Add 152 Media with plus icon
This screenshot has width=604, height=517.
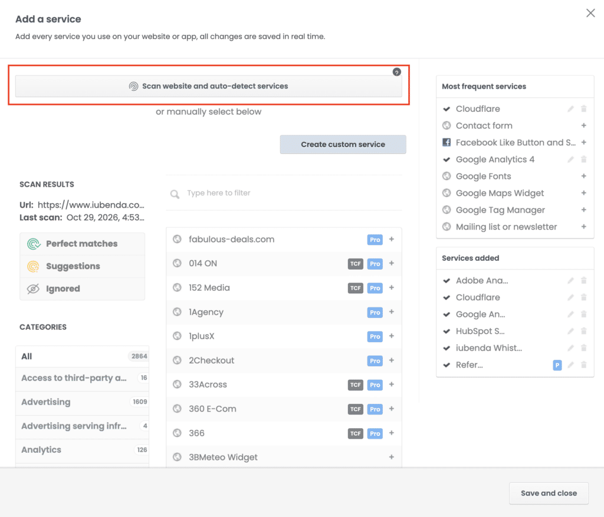(392, 288)
